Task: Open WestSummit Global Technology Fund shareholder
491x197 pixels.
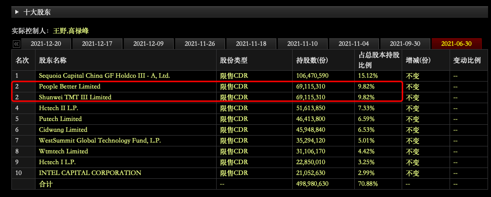Action: point(100,141)
